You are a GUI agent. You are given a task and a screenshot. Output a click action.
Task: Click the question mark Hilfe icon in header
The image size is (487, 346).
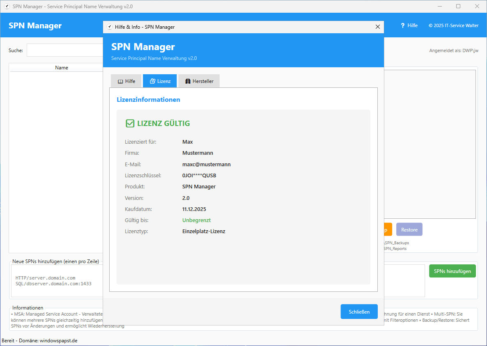tap(403, 25)
